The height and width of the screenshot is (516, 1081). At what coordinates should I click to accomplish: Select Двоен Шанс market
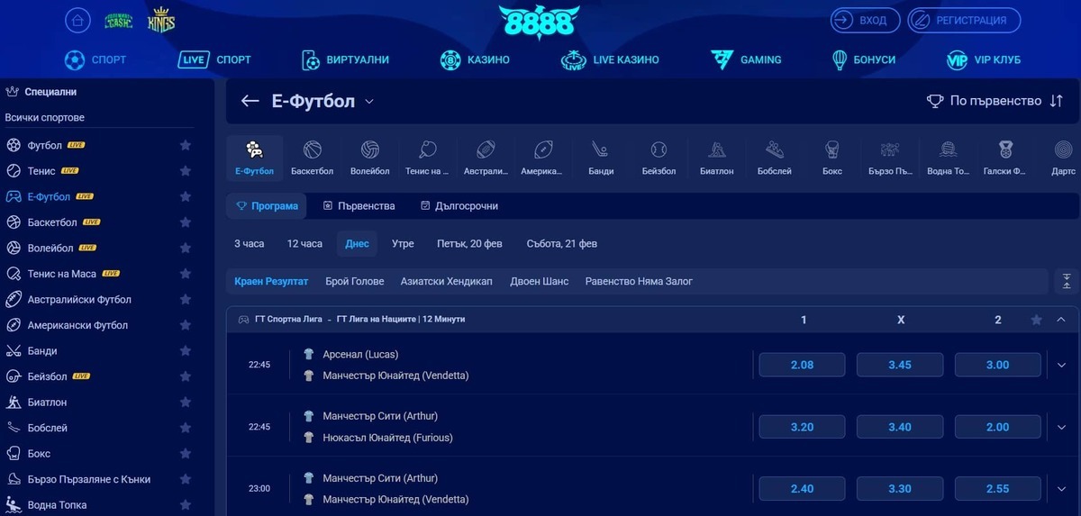point(540,282)
